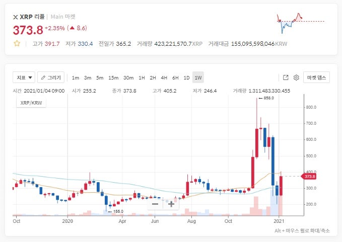Select the 1m timeframe

pyautogui.click(x=76, y=78)
